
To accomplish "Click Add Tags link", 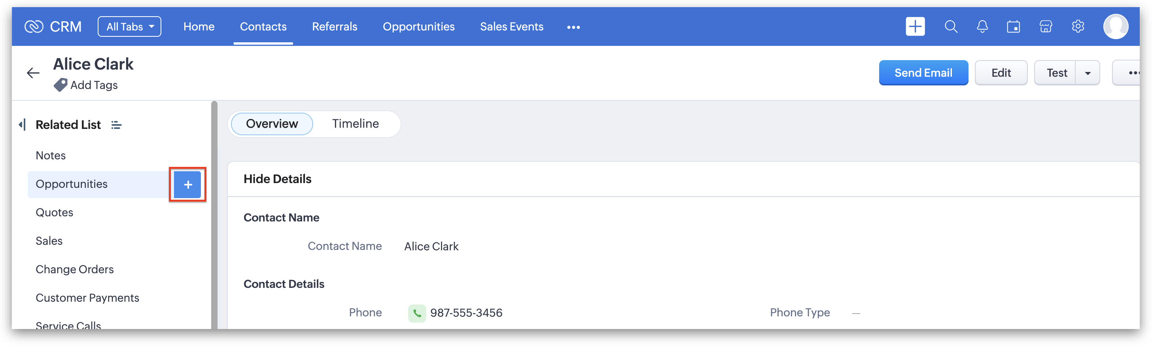I will point(94,85).
